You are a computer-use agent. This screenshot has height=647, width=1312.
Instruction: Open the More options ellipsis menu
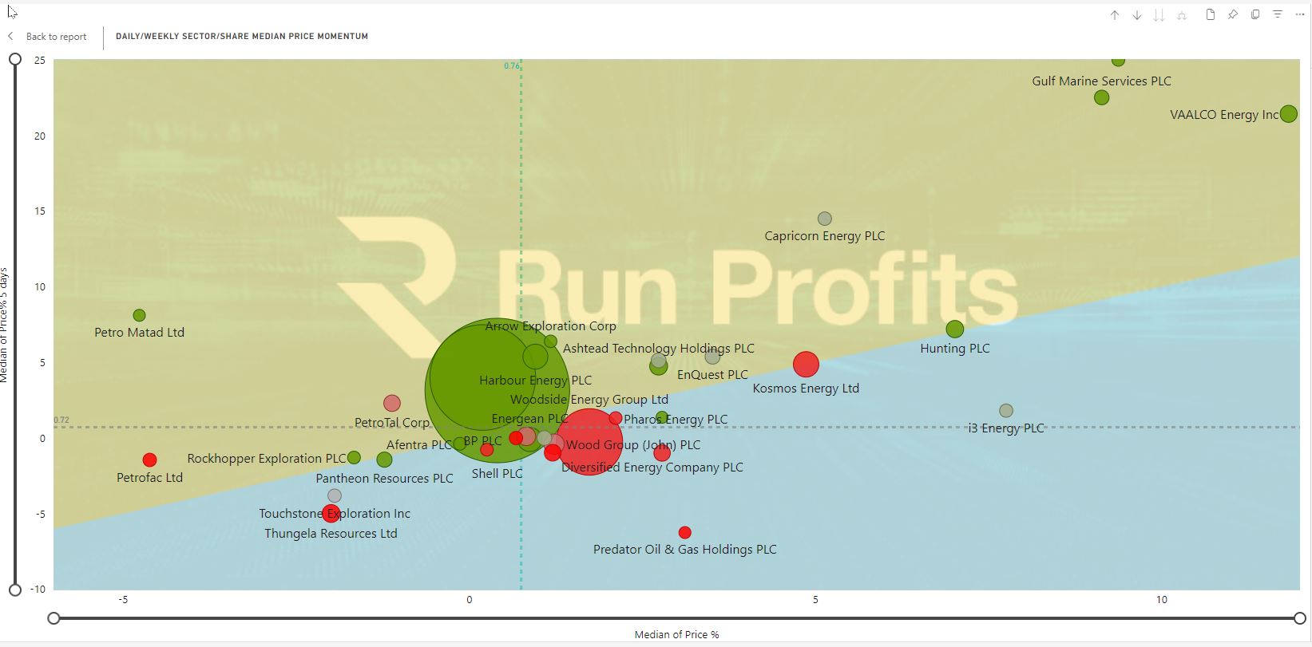[1300, 15]
